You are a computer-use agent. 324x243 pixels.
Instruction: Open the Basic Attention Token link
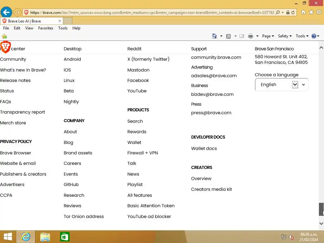pyautogui.click(x=151, y=206)
